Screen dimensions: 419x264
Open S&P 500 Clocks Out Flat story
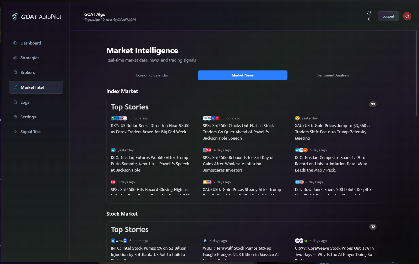(x=238, y=132)
